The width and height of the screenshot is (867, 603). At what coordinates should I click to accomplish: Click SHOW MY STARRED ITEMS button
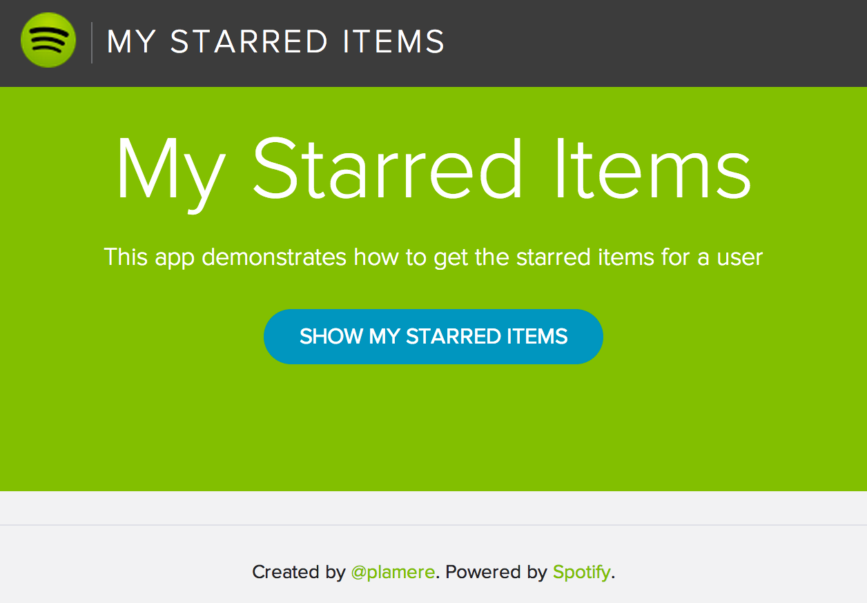point(433,337)
